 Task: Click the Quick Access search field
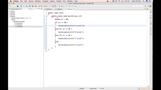(138, 6)
